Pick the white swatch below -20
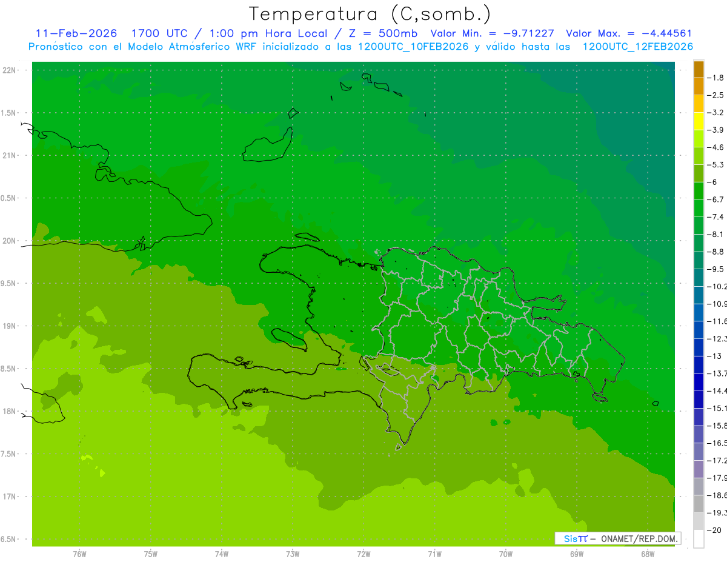This screenshot has width=727, height=562. click(699, 539)
